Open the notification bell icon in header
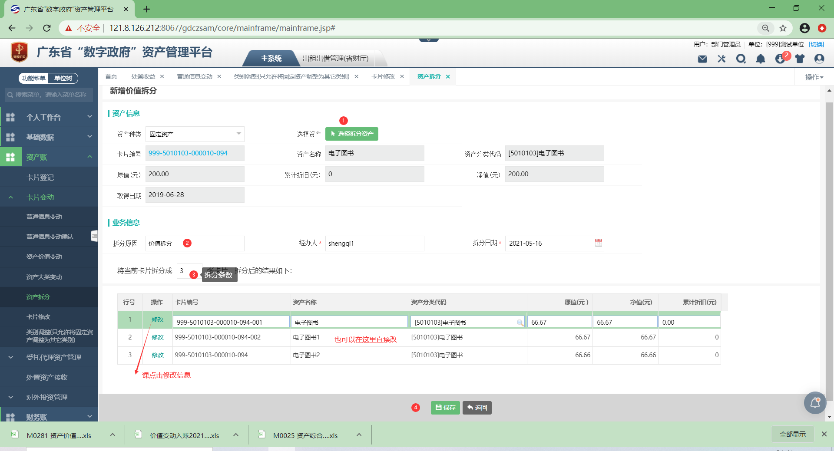834x451 pixels. (x=761, y=59)
